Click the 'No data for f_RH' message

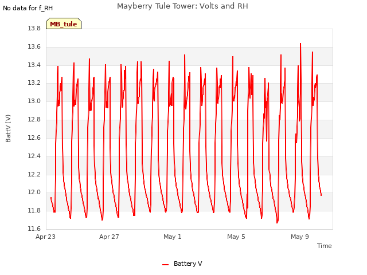coord(28,8)
